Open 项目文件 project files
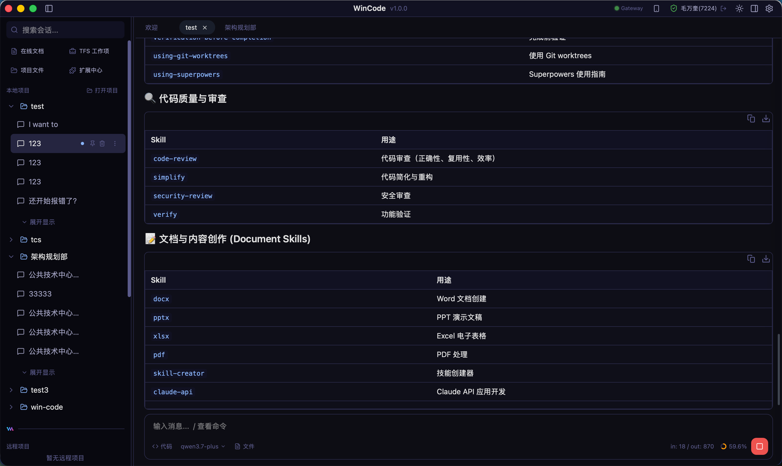The height and width of the screenshot is (466, 782). (28, 70)
